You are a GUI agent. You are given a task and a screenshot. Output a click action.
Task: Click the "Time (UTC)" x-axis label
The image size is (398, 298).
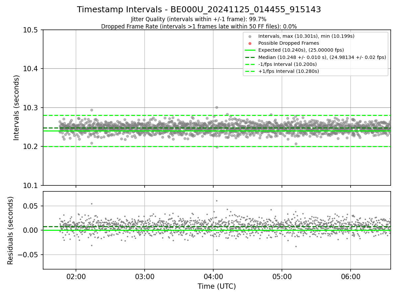[217, 286]
